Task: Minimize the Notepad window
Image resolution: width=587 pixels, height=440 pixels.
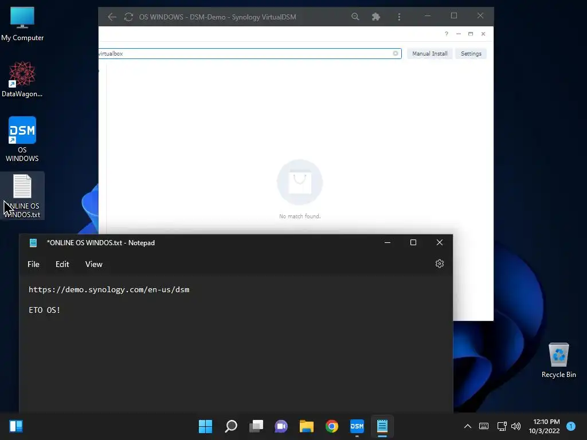Action: coord(388,242)
